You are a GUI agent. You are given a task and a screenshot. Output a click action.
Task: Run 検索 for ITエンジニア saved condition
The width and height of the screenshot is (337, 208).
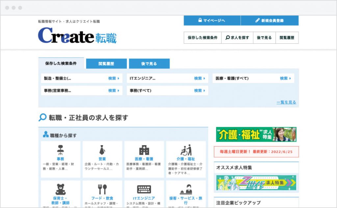pyautogui.click(x=200, y=78)
